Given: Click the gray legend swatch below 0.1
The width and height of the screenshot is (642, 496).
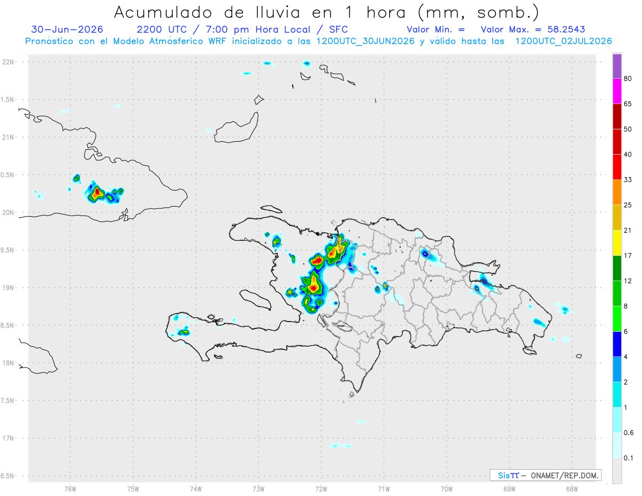Looking at the screenshot, I should [x=617, y=471].
